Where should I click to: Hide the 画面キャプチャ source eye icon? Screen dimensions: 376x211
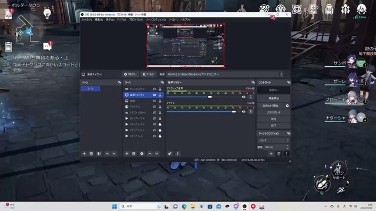pos(155,95)
